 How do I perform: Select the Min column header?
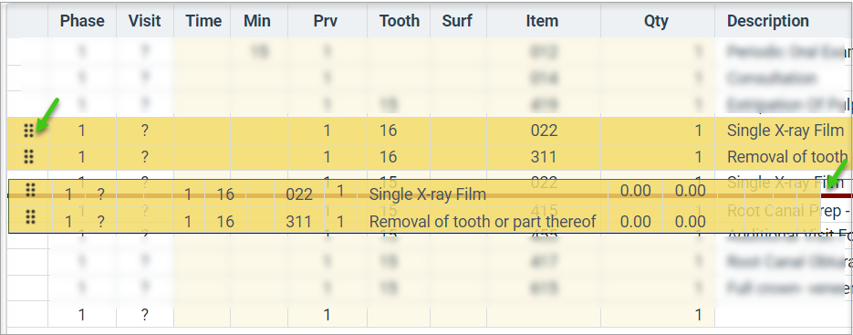[259, 21]
